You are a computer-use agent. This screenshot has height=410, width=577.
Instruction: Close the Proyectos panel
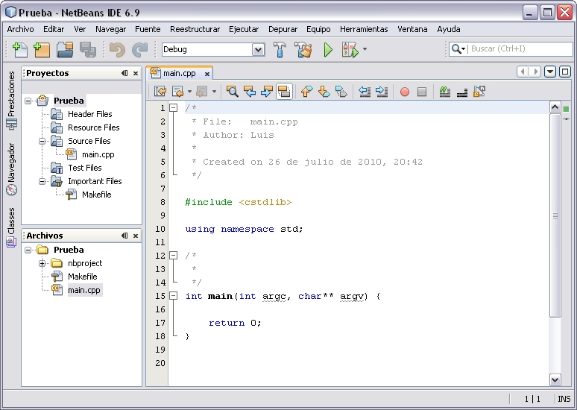pos(136,73)
